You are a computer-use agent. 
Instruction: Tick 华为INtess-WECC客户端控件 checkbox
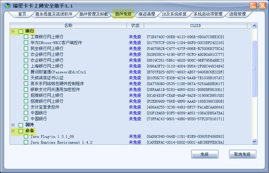click(x=26, y=42)
